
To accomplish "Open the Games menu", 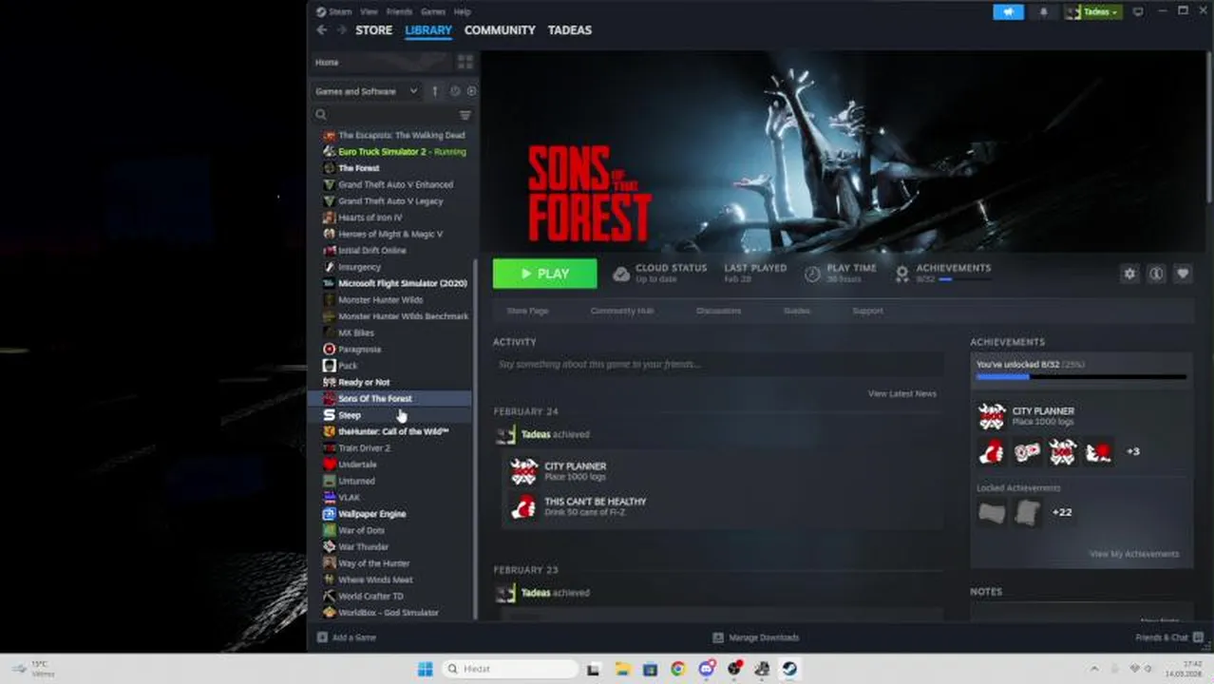I will point(433,11).
